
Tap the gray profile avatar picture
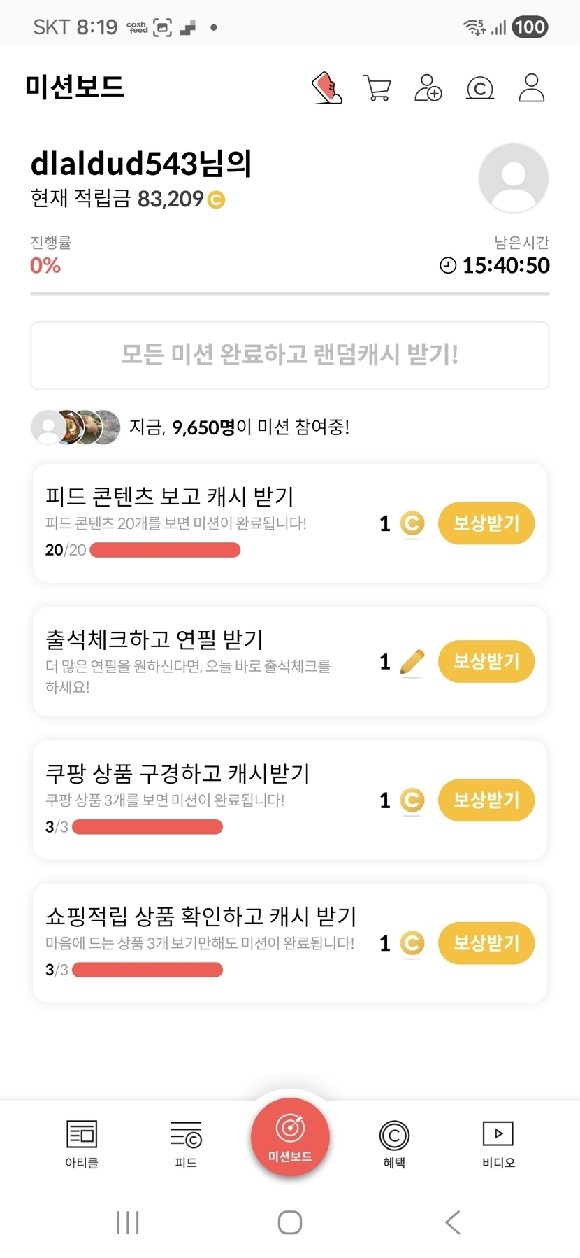click(514, 178)
